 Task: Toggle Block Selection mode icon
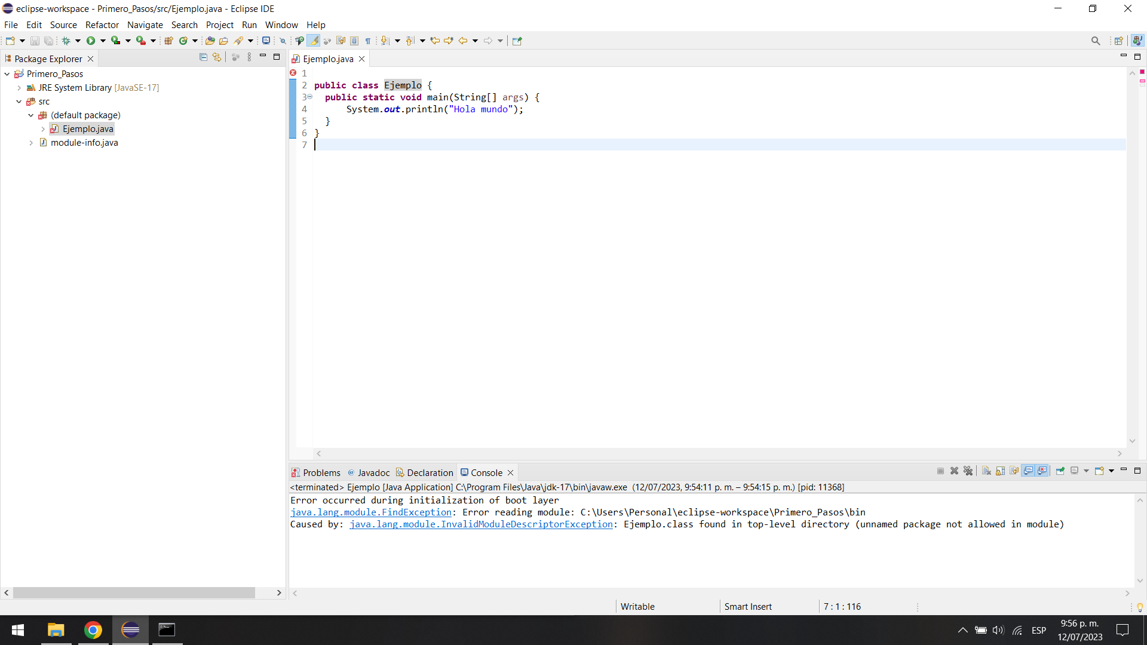pyautogui.click(x=354, y=41)
